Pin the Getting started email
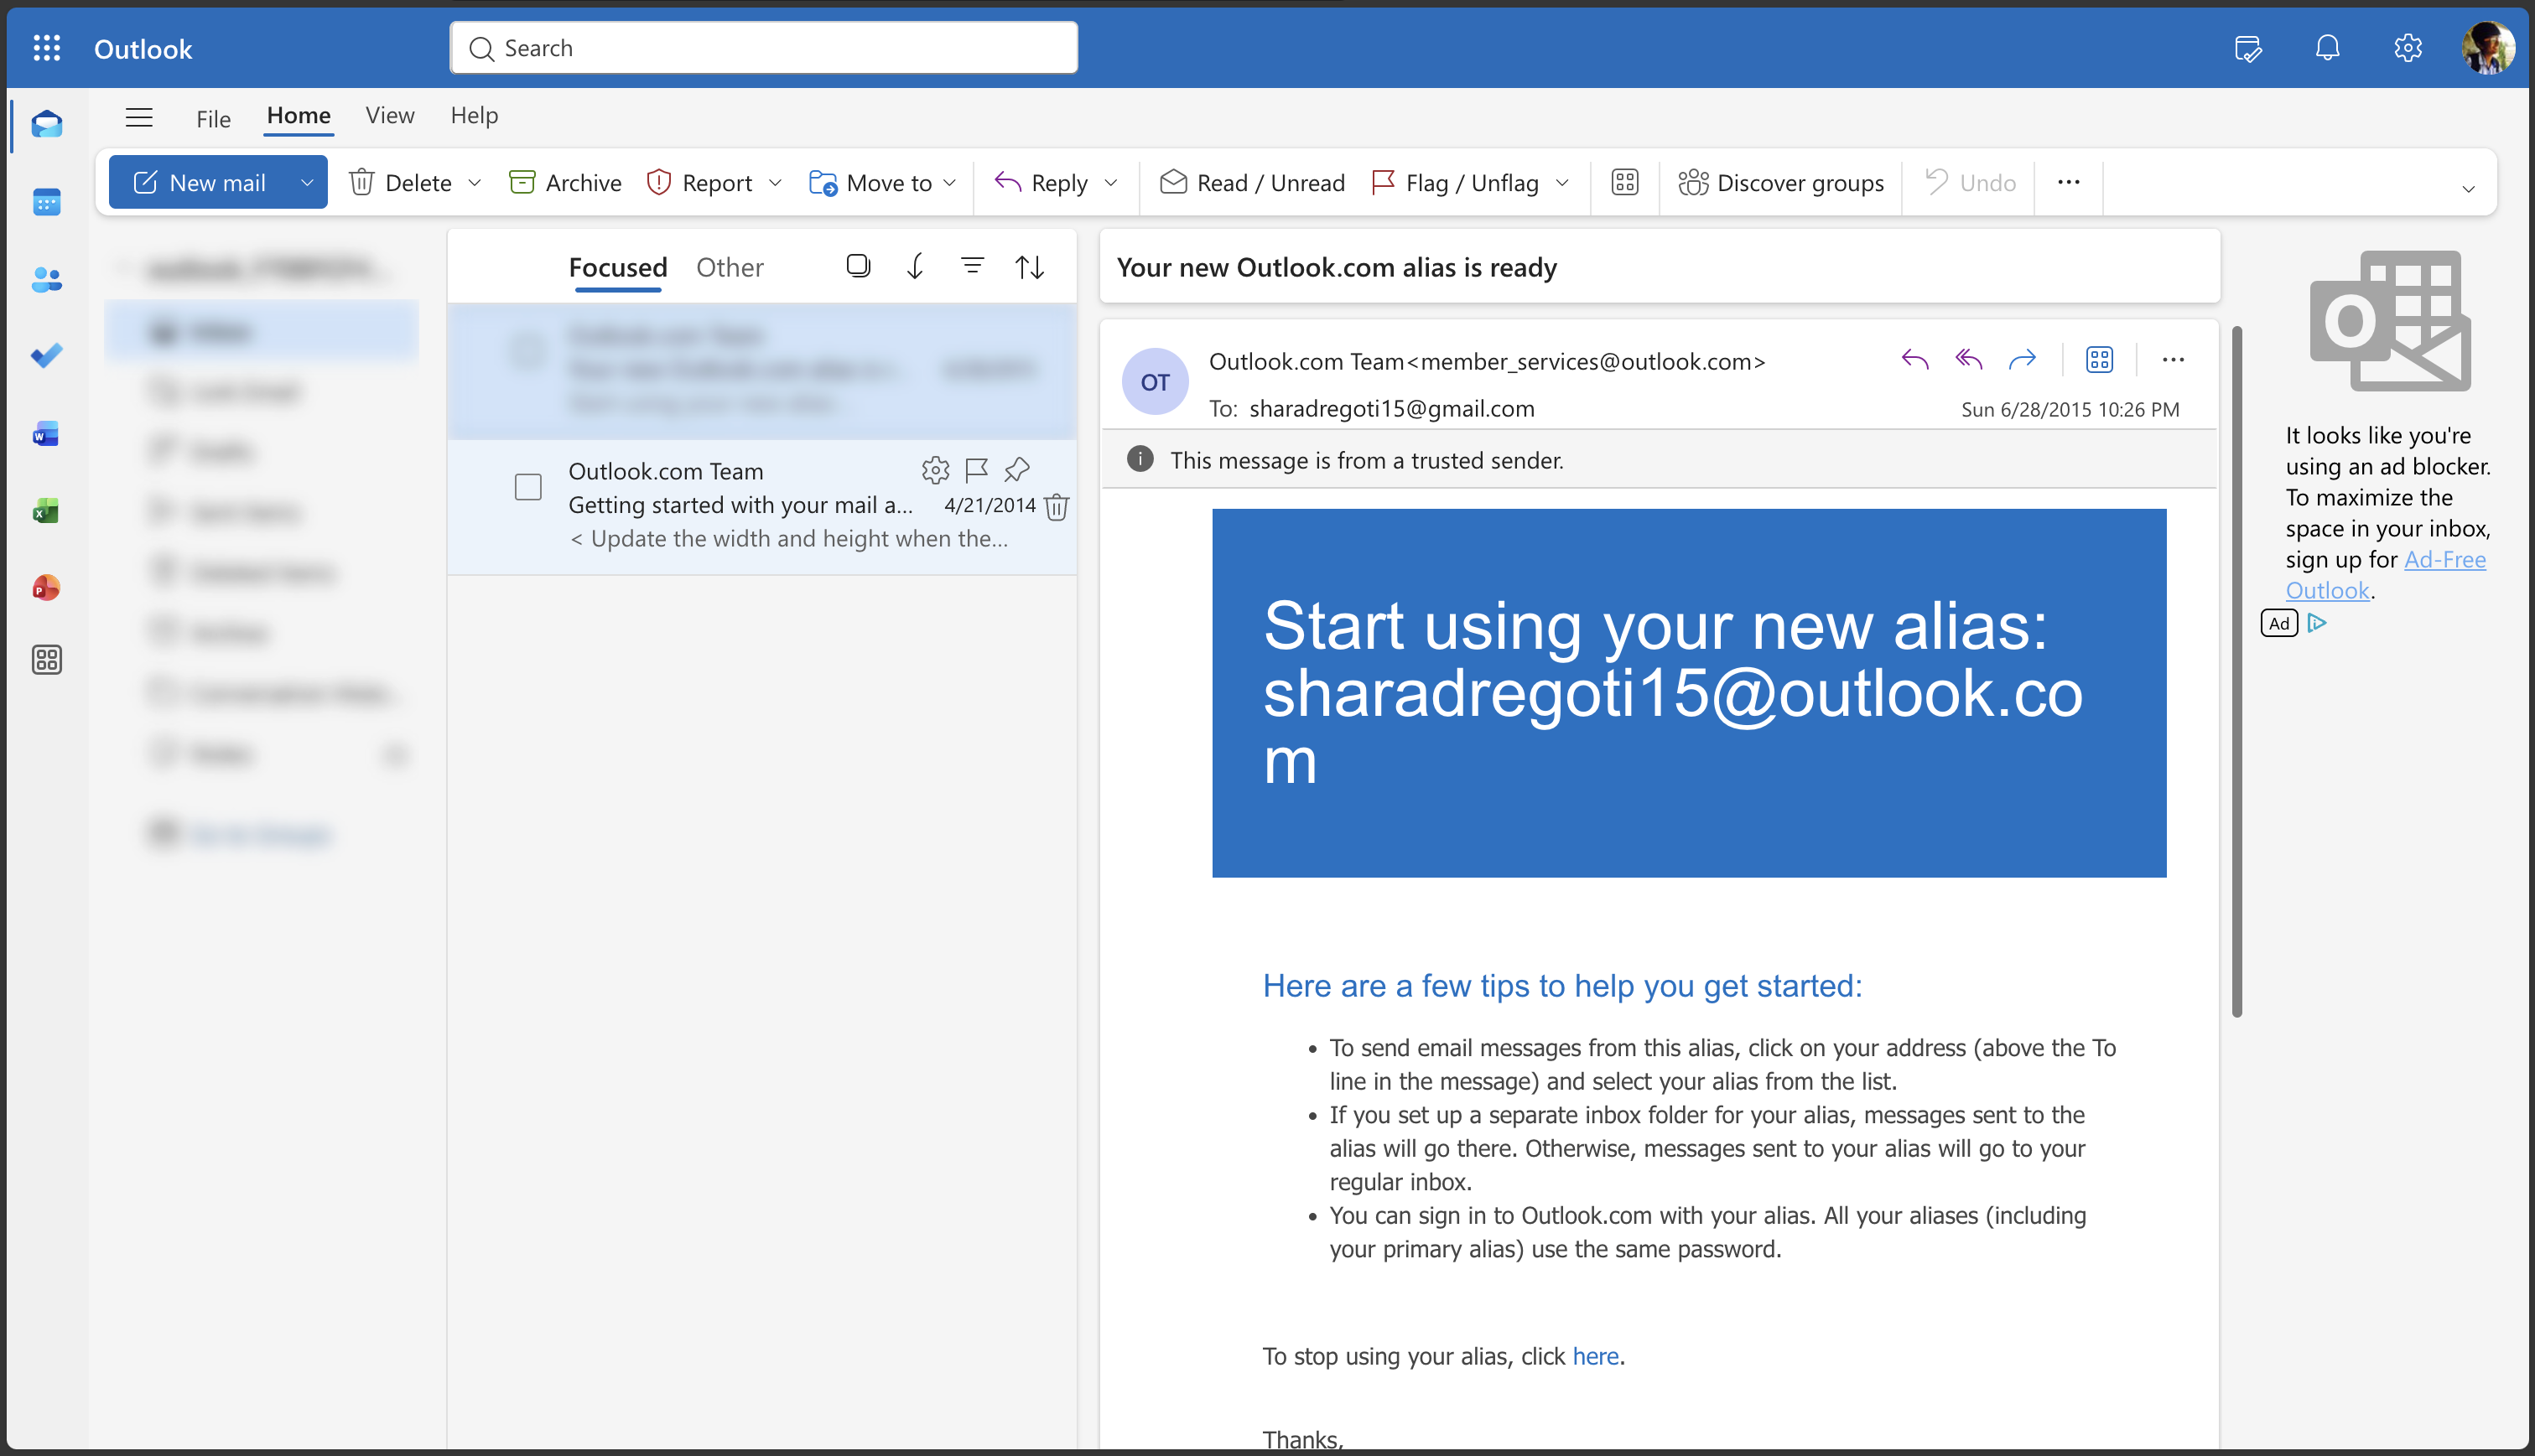Screen dimensions: 2535x1456 [1017, 469]
